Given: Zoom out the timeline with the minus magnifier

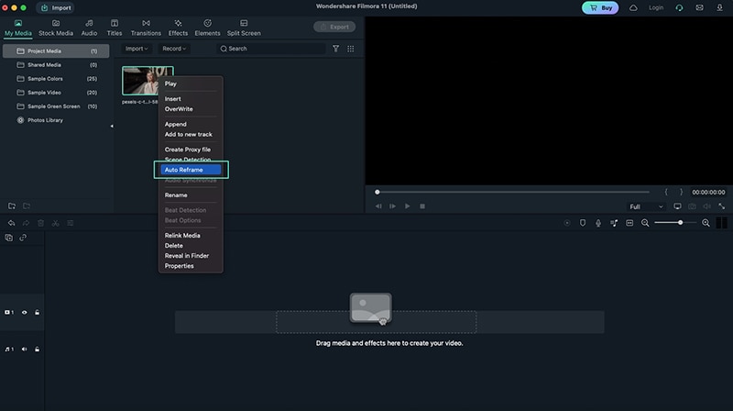Looking at the screenshot, I should (645, 223).
